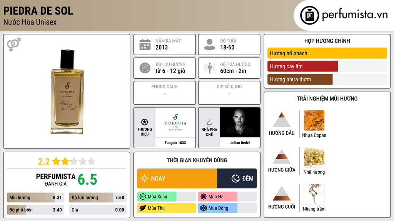The image size is (394, 221).
Task: Click the Hương cuối pyramid icon
Action: [282, 193]
